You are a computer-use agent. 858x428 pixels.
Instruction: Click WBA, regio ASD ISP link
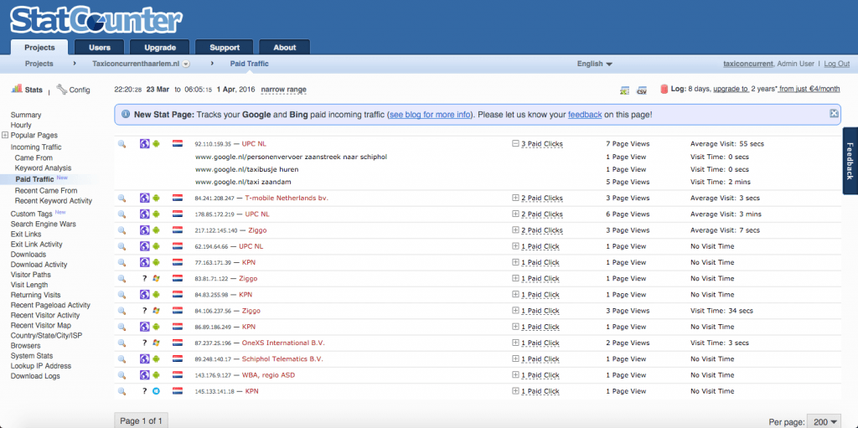pyautogui.click(x=269, y=375)
